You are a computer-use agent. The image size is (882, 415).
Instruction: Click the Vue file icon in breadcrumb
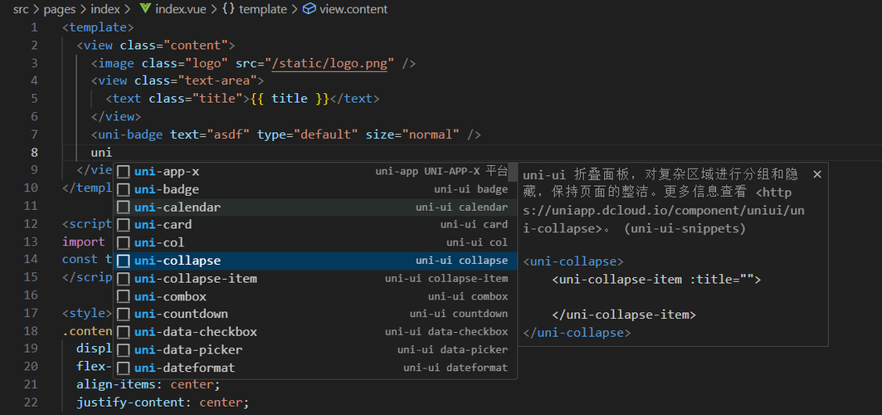[145, 9]
